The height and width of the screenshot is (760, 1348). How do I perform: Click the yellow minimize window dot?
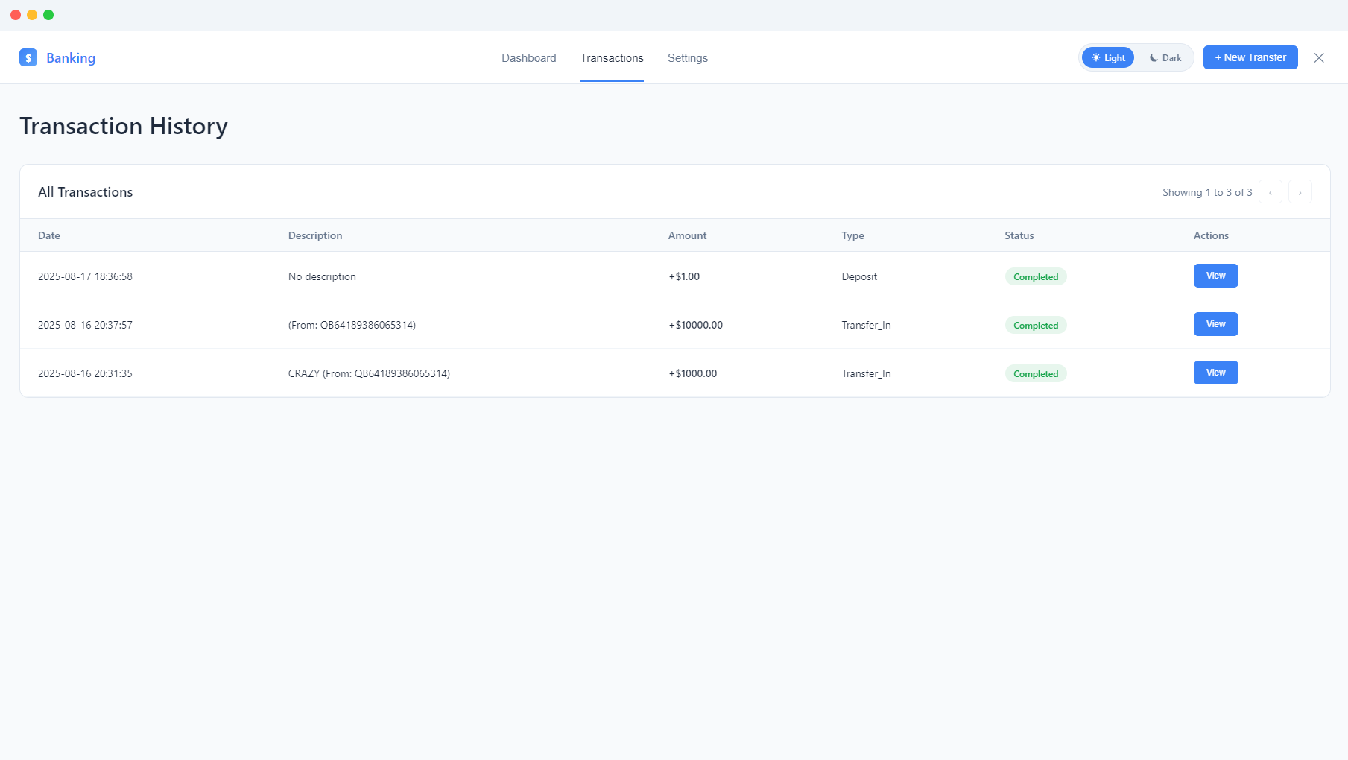coord(32,15)
